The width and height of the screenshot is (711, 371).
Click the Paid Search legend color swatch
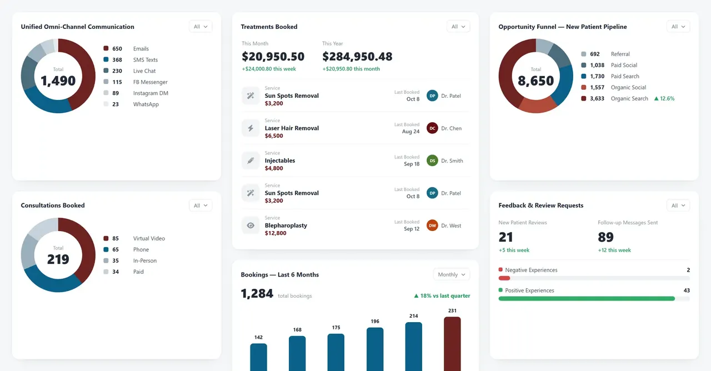pyautogui.click(x=584, y=76)
